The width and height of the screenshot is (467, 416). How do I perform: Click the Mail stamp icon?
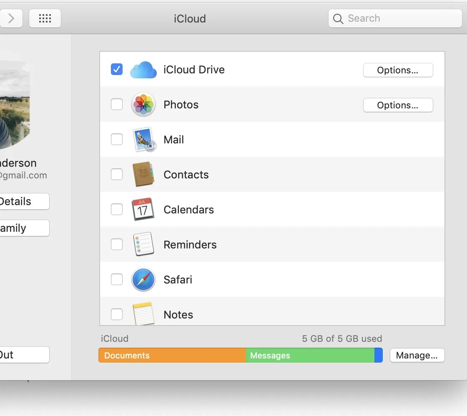point(144,139)
